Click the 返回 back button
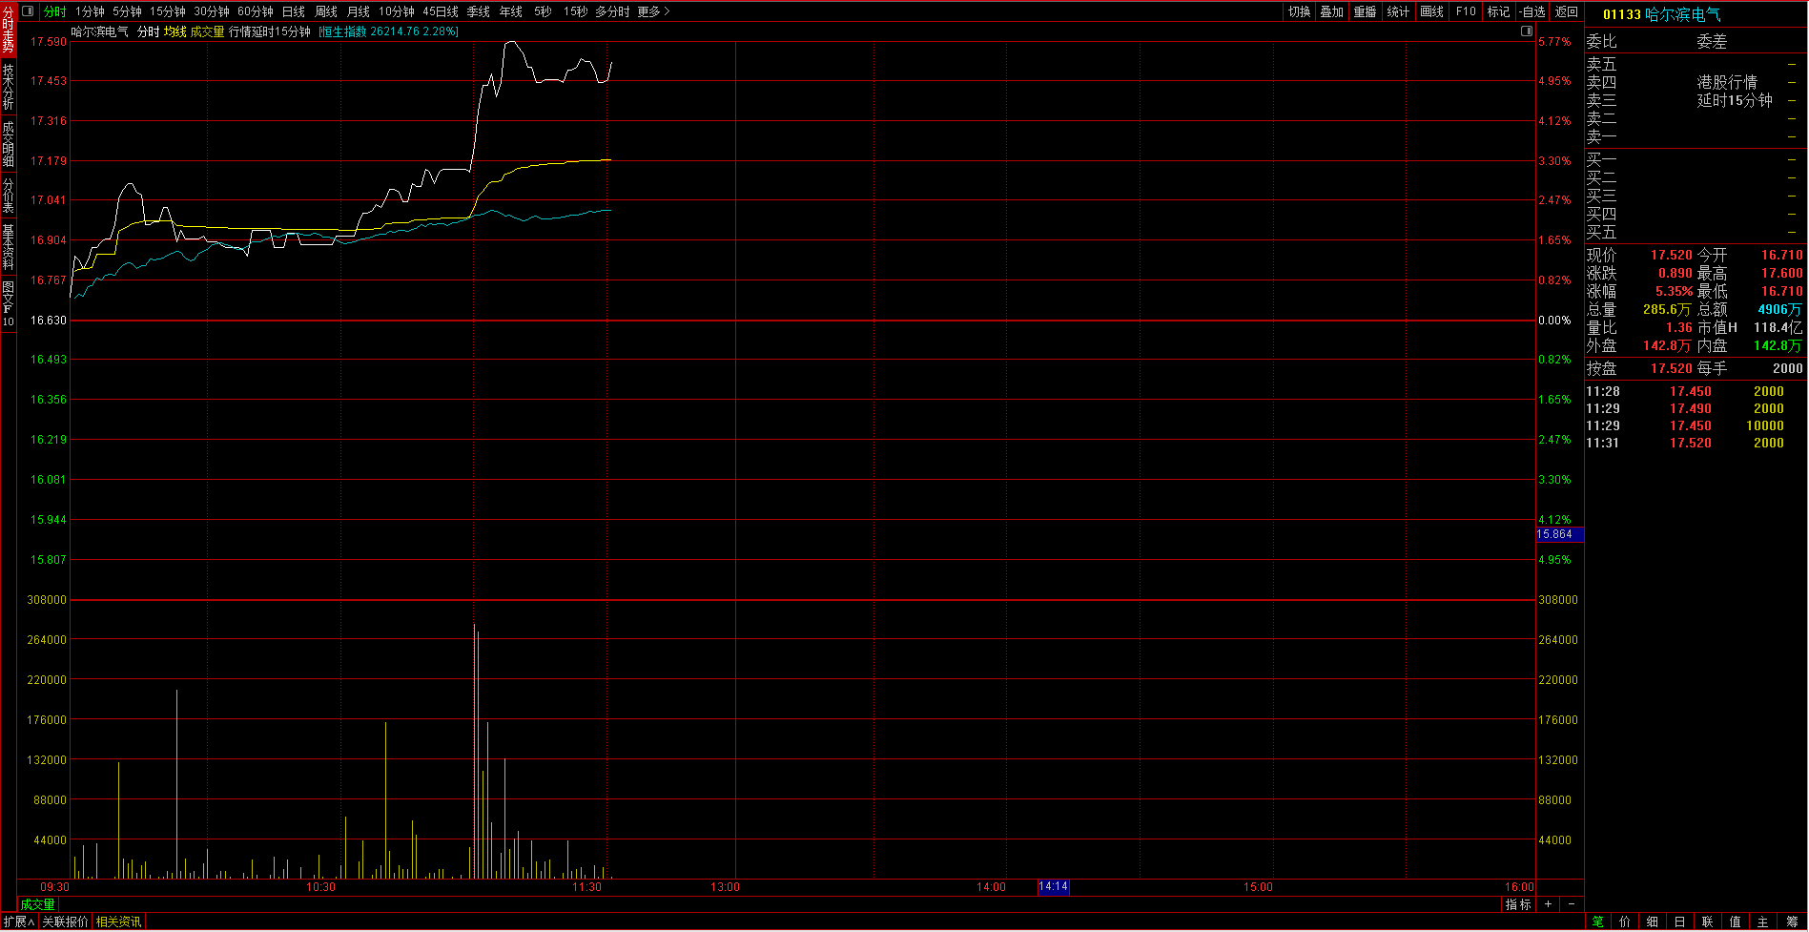This screenshot has width=1809, height=932. pos(1567,11)
